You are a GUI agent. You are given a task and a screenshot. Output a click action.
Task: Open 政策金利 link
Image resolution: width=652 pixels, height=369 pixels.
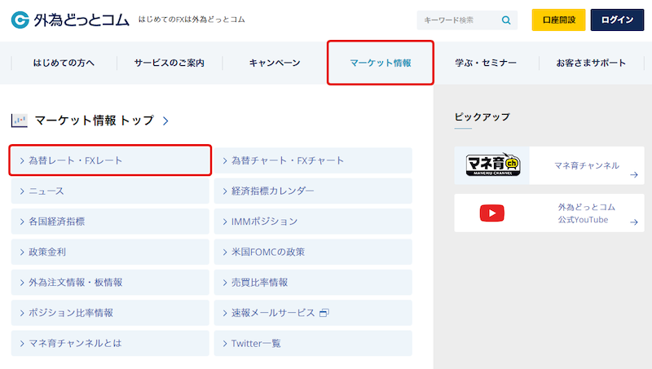tap(110, 252)
